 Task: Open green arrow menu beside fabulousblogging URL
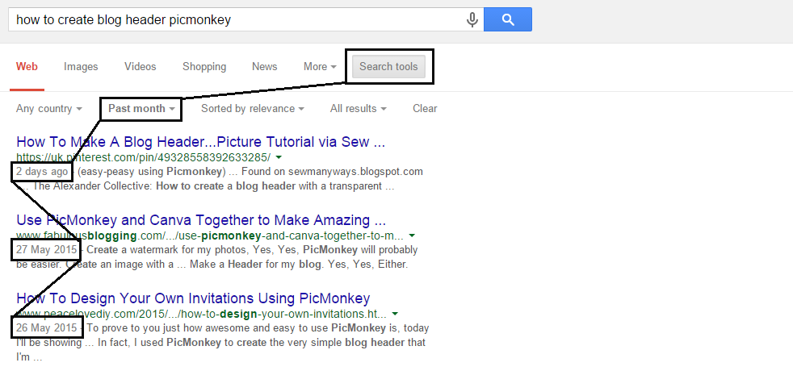coord(412,236)
